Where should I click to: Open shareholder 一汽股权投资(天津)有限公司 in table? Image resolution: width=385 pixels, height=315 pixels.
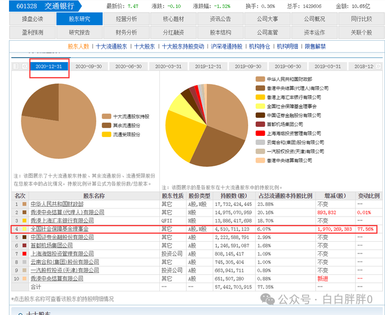65,270
